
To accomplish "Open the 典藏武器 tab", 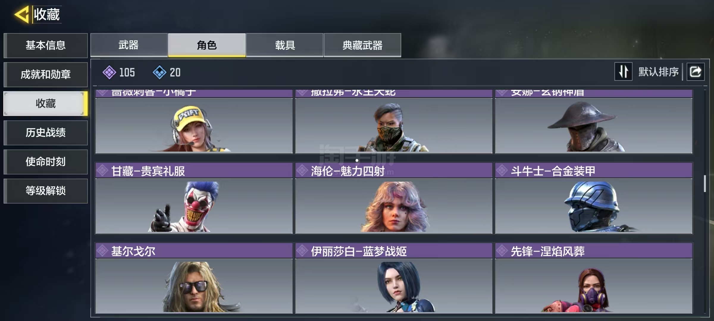I will click(362, 45).
